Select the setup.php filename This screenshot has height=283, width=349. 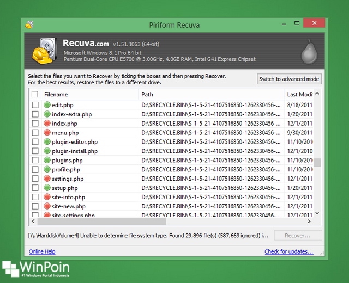[x=65, y=188]
